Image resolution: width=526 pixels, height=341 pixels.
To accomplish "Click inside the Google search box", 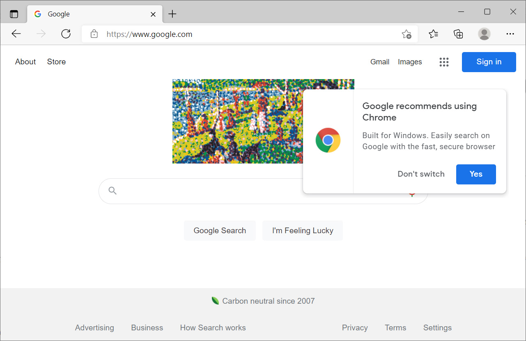I will coord(263,191).
